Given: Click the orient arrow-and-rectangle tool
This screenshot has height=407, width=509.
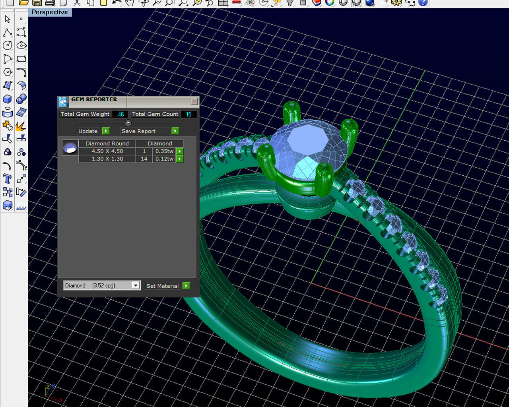Looking at the screenshot, I should point(21,192).
